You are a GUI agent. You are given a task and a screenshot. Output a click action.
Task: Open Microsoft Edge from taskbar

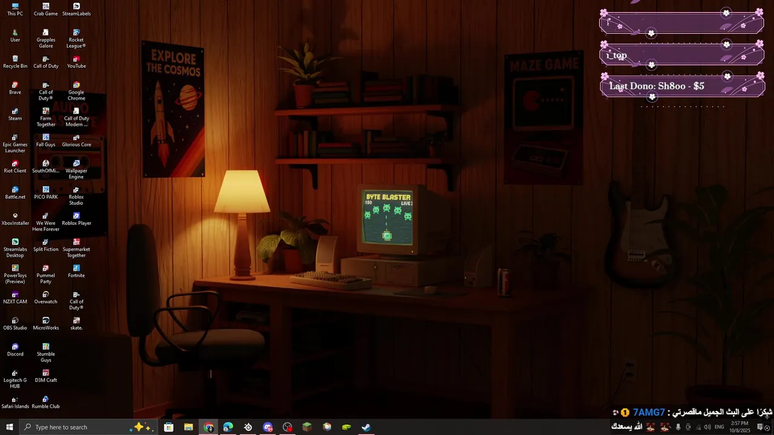pos(228,427)
